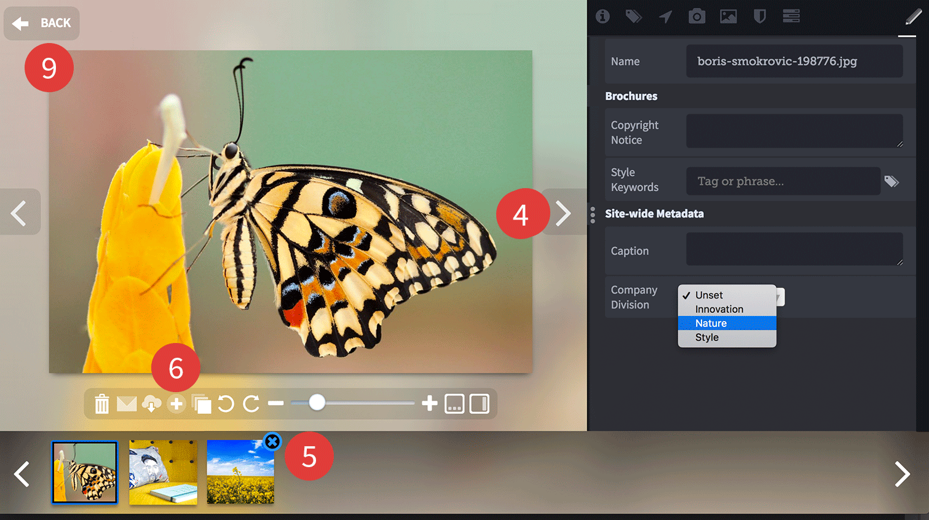Click the circled plus icon in the toolbar
Screen dimensions: 929x520
176,404
